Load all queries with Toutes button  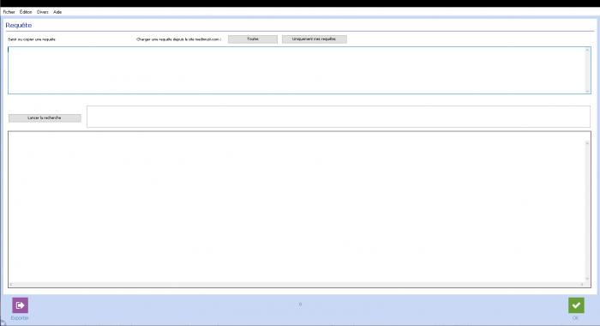[253, 39]
